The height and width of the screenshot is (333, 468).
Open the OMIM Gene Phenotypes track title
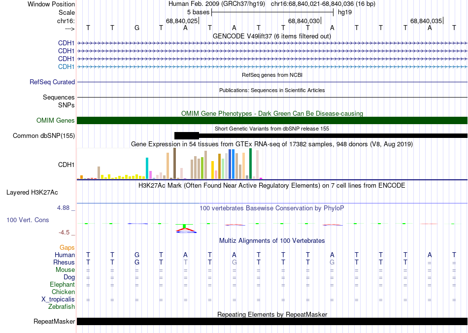tap(272, 113)
